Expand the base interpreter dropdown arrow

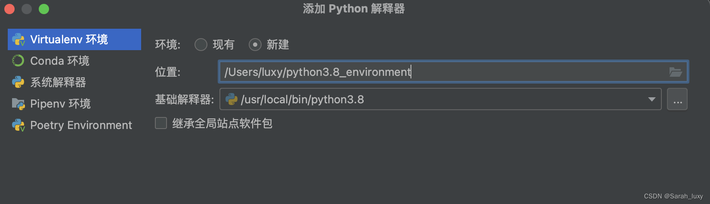click(x=652, y=99)
